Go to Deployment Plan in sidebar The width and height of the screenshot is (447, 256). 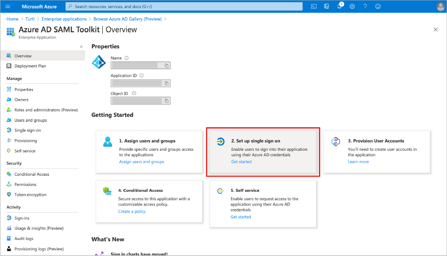click(x=30, y=66)
